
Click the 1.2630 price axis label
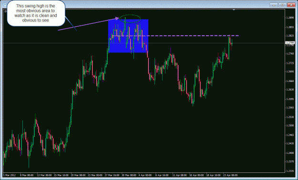click(290, 90)
